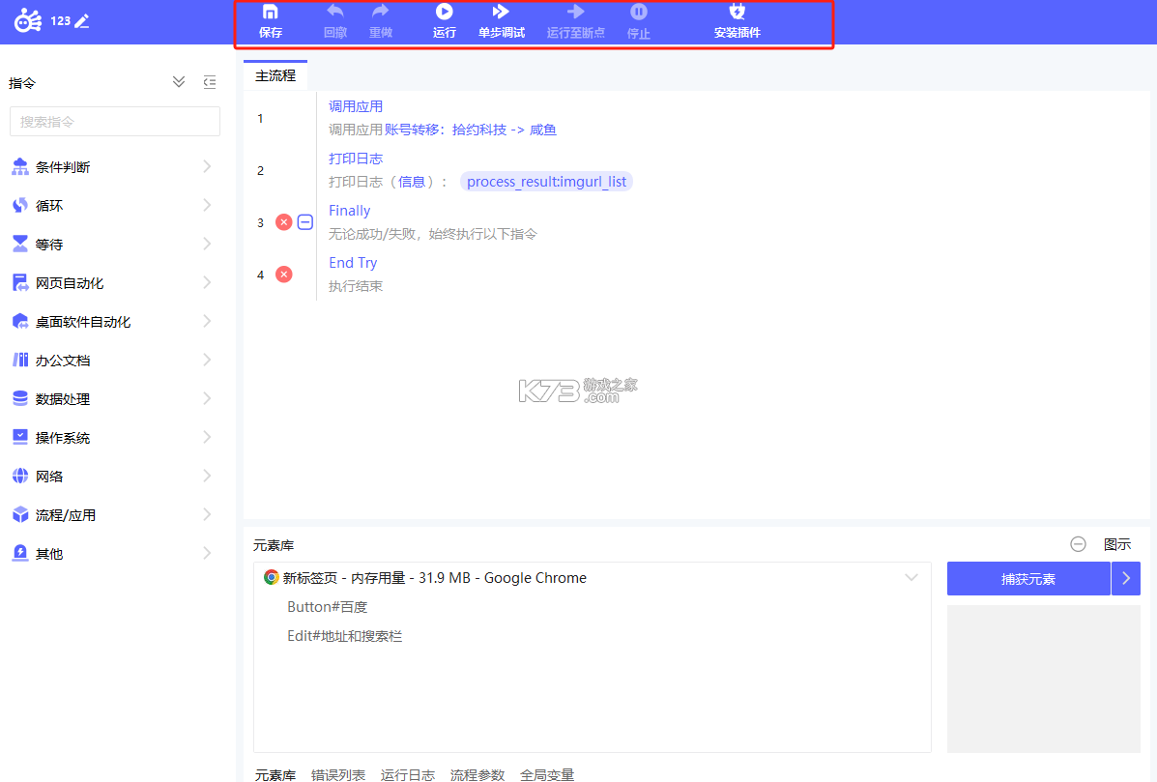Click the Undo (回撤) toolbar icon

pyautogui.click(x=335, y=11)
